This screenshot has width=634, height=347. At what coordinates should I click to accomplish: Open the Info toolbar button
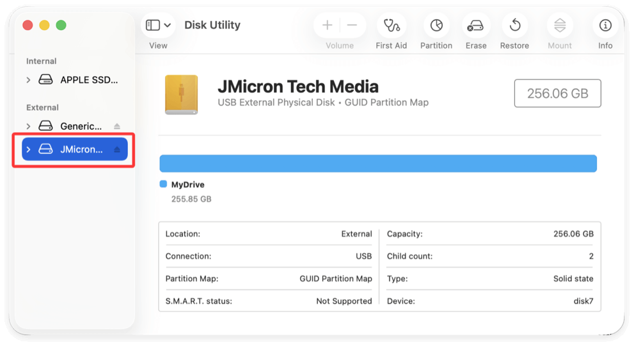tap(605, 26)
